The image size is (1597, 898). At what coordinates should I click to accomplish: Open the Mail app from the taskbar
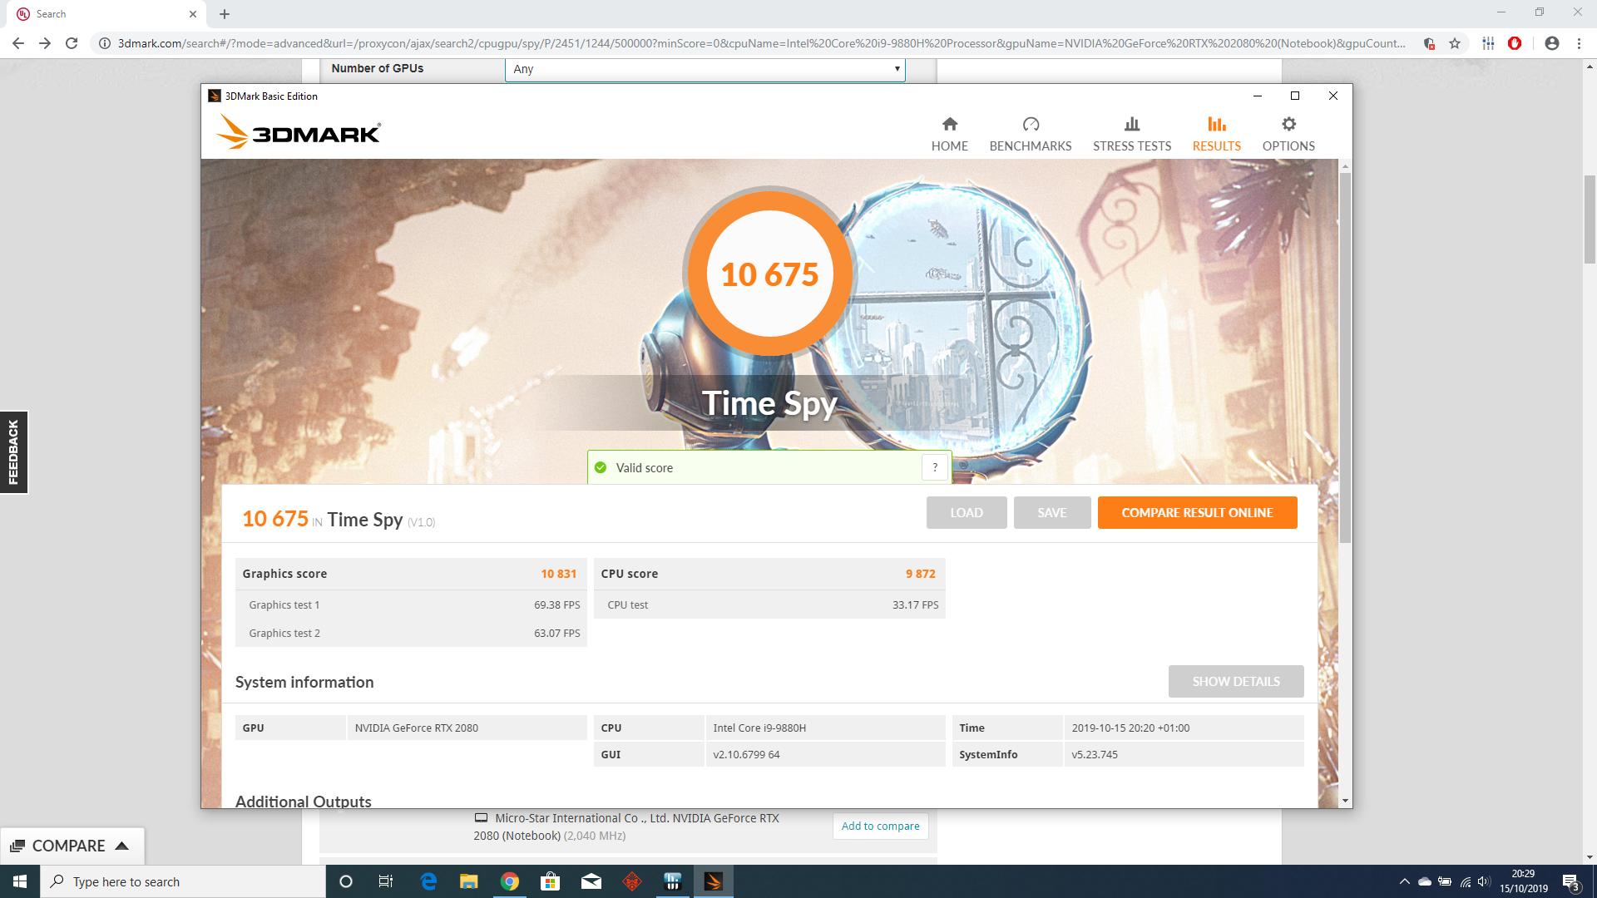(591, 881)
